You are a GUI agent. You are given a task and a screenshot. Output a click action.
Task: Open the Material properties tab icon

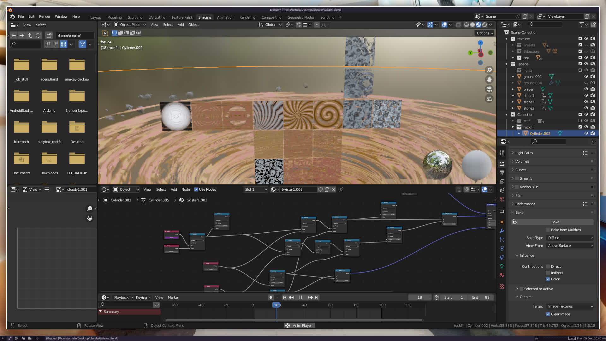(502, 275)
